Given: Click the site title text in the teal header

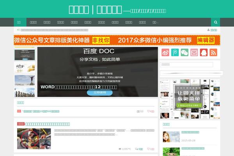Looking at the screenshot, I should point(95,10).
